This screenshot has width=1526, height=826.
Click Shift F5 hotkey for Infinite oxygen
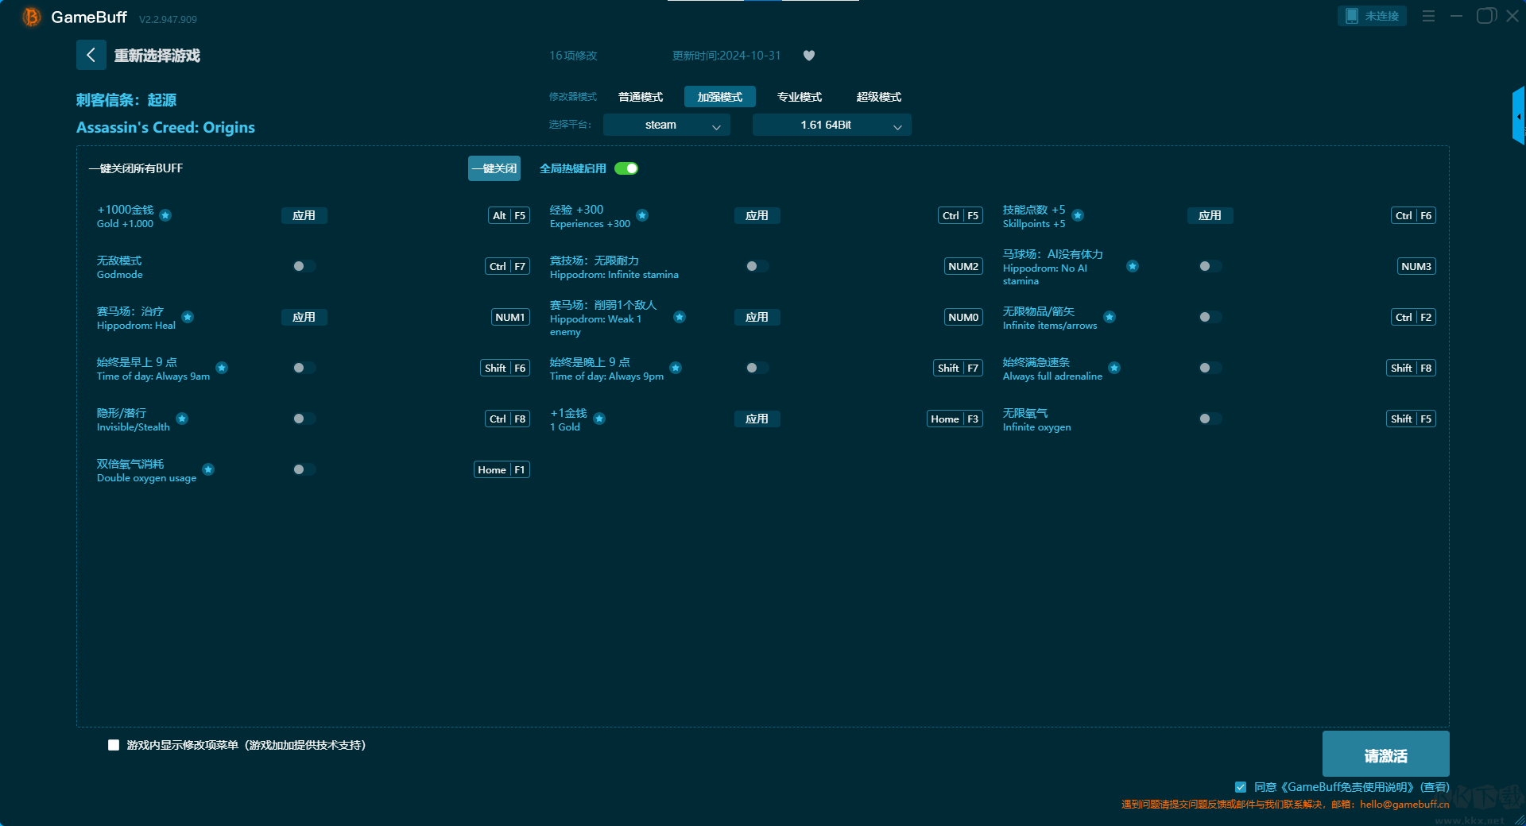click(1411, 419)
